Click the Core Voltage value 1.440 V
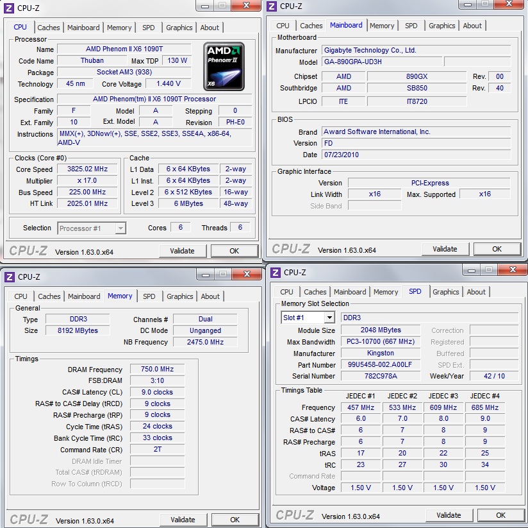Screen dimensions: 528x528 coord(169,83)
